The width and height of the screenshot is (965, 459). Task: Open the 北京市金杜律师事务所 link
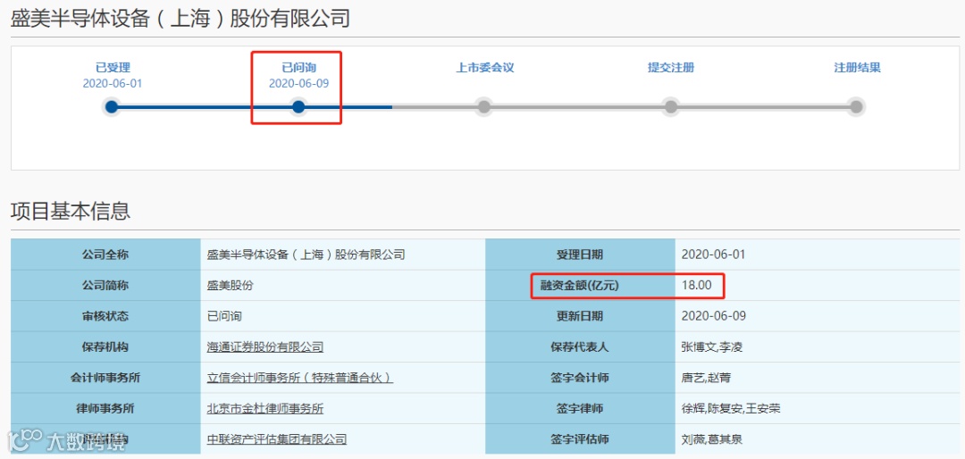click(x=265, y=409)
